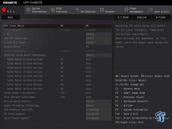Click the Power Management icon
Viewport: 172px width, 129px height.
pyautogui.click(x=126, y=10)
